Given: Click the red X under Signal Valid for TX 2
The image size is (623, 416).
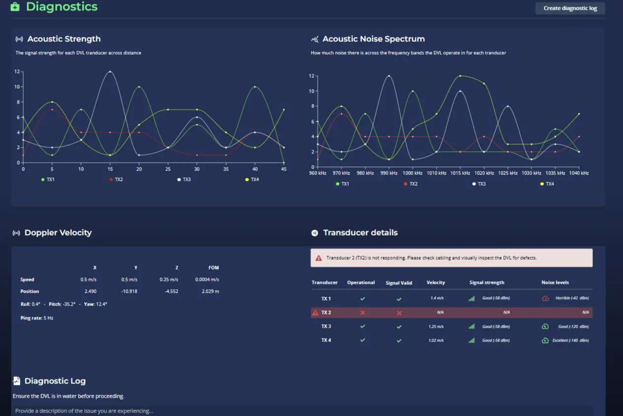Looking at the screenshot, I should [399, 313].
